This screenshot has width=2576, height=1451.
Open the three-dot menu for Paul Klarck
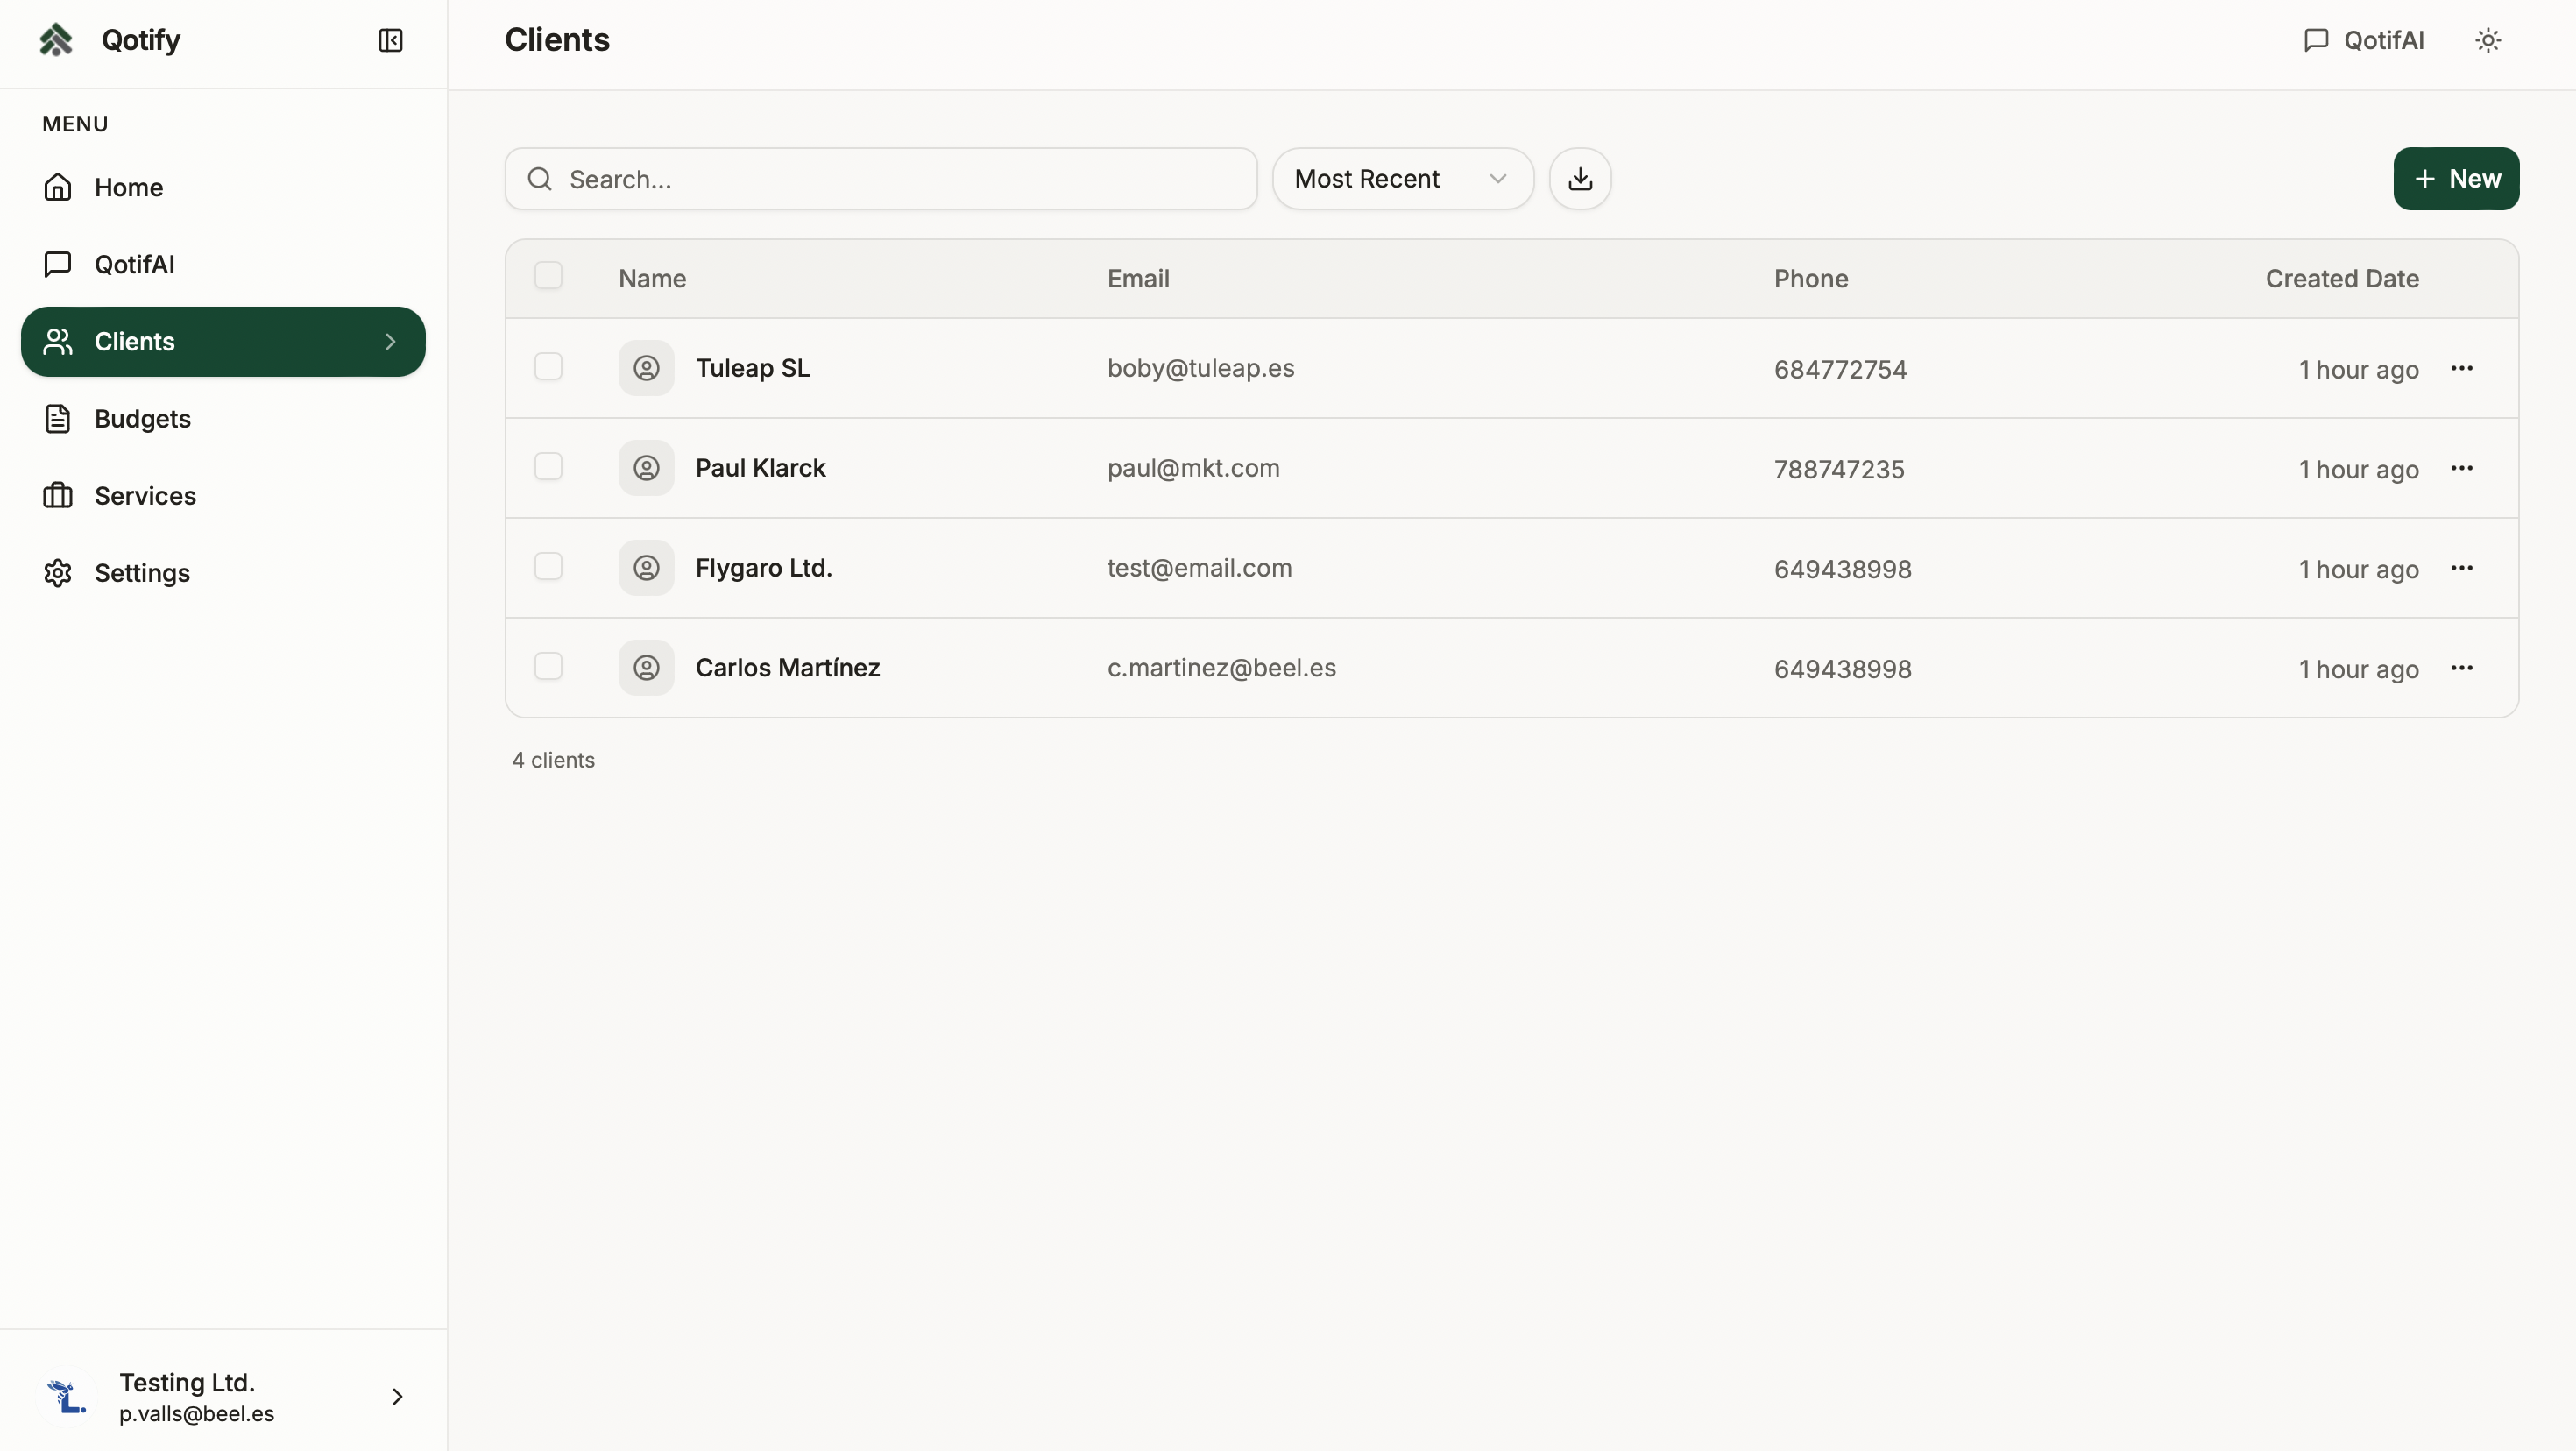pyautogui.click(x=2464, y=467)
